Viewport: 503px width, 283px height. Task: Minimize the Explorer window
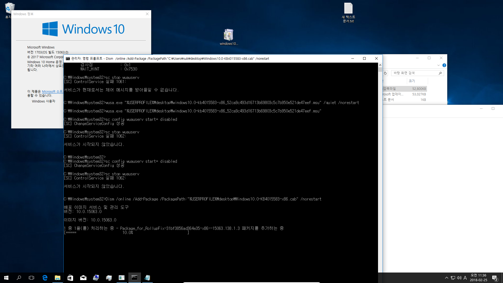click(x=417, y=58)
